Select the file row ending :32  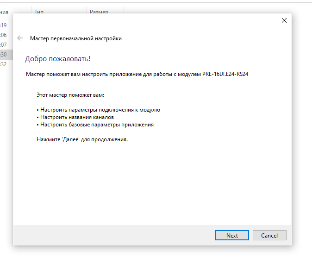pos(5,64)
